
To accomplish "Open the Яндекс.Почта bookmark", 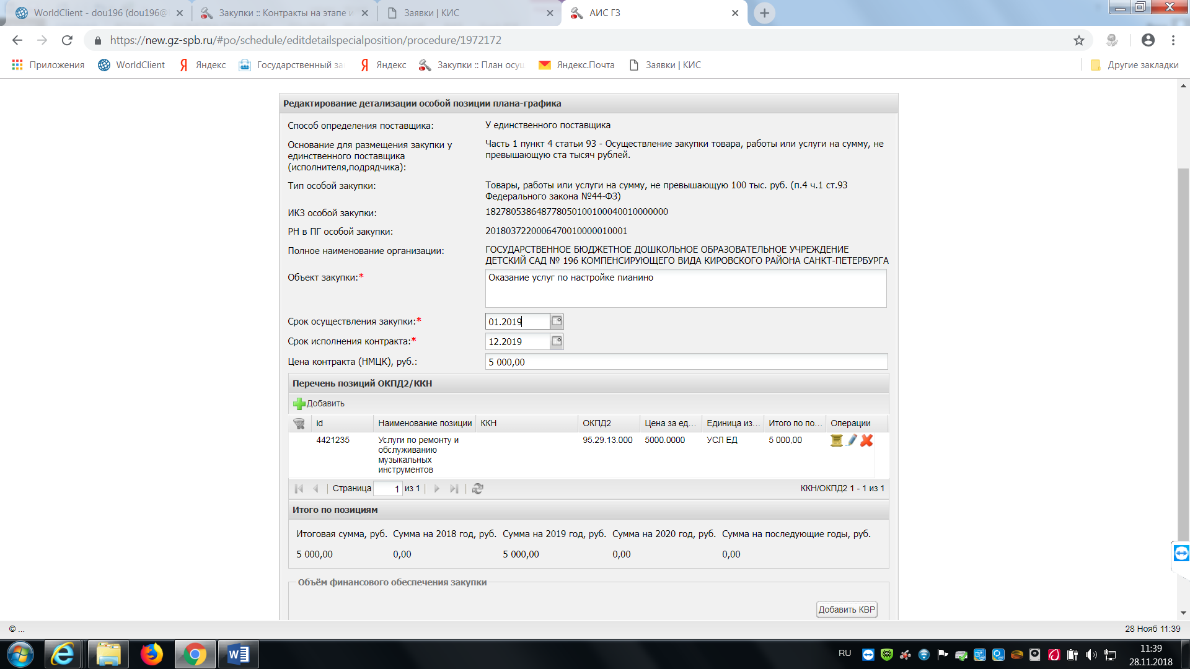I will 576,65.
